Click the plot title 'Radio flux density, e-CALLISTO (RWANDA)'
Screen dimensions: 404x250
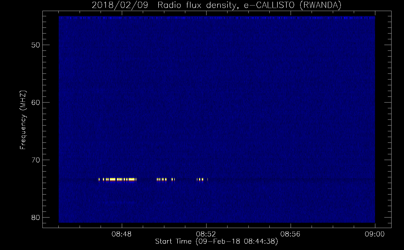[x=249, y=5]
